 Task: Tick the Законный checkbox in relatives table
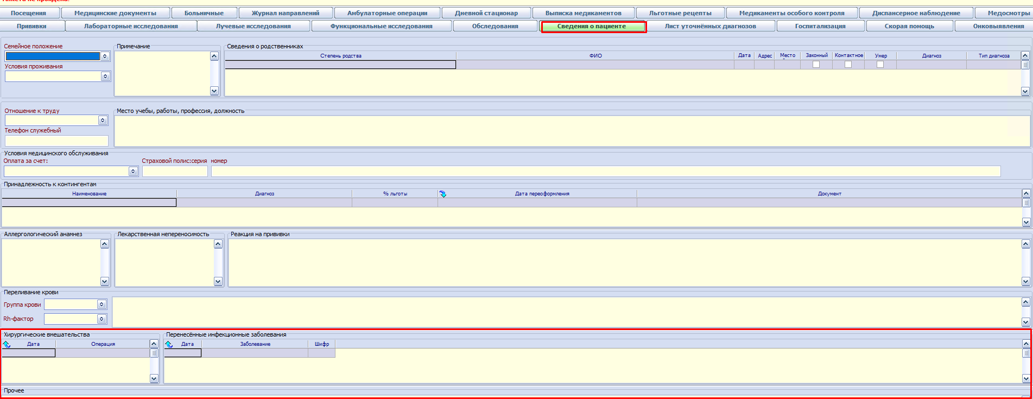pos(816,65)
